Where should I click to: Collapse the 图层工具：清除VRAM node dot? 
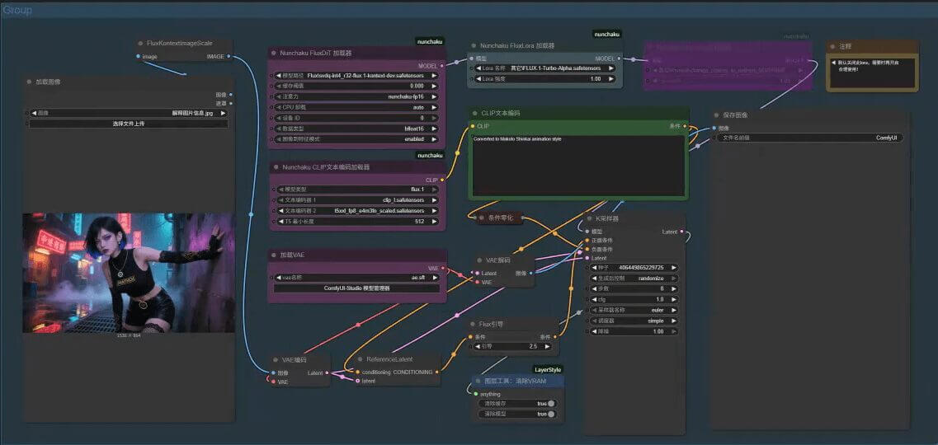click(478, 381)
